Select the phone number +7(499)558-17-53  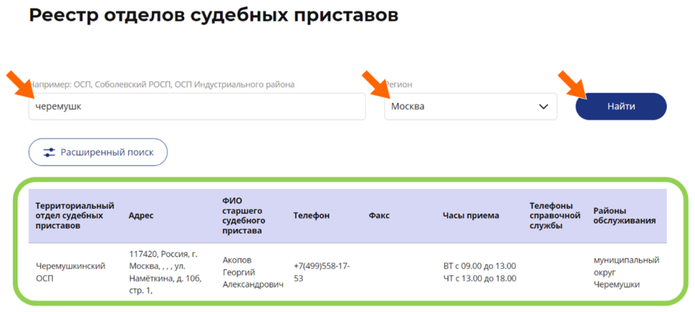pos(322,273)
